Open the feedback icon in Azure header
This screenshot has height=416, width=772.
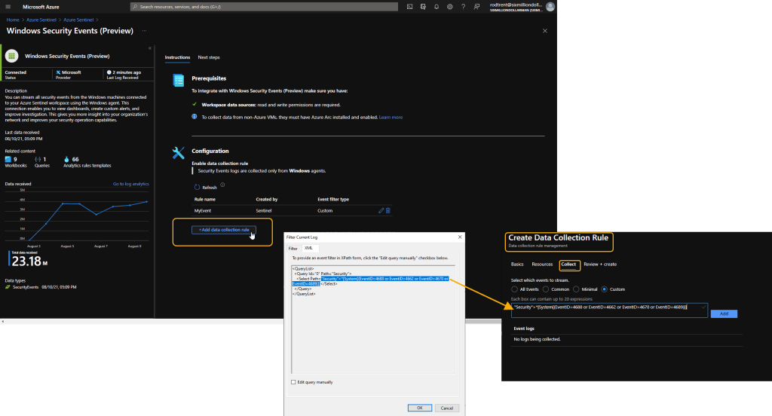pos(476,7)
